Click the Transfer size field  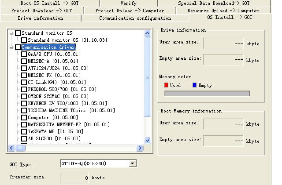coord(74,178)
